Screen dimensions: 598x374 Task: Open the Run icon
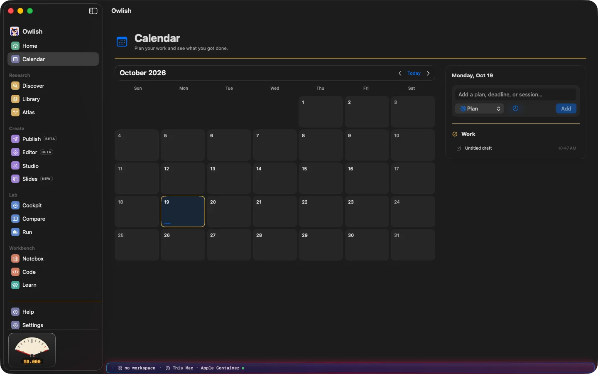(x=15, y=232)
